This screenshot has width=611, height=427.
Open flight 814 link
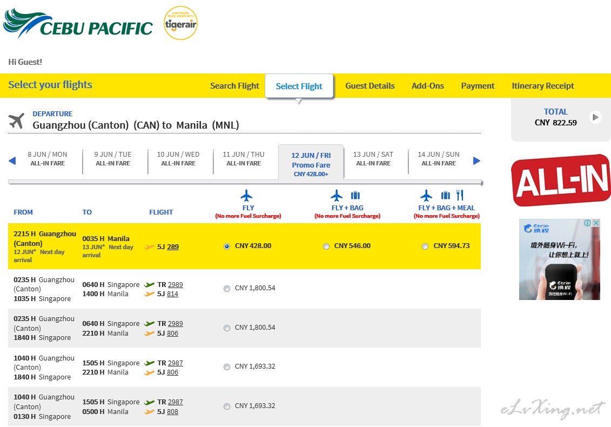173,294
